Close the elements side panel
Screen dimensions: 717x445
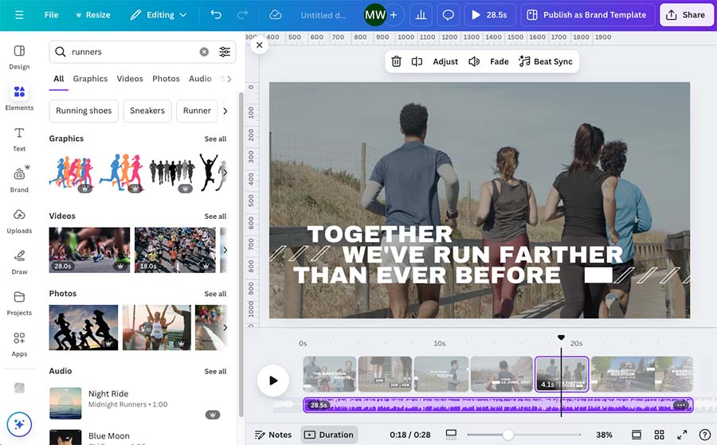(x=259, y=45)
